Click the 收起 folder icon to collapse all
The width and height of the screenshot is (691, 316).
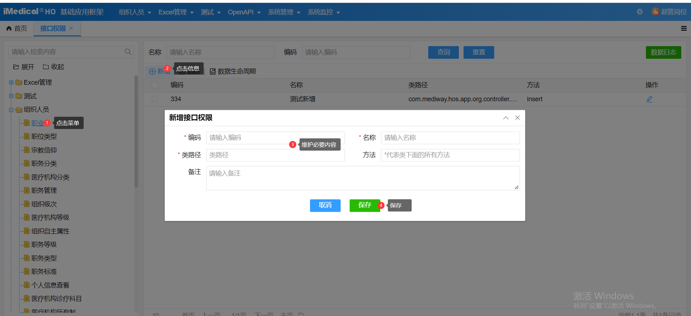[46, 67]
